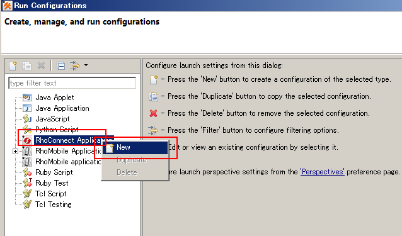Click the Duplicate configuration toolbar icon
The image size is (402, 236).
click(x=26, y=66)
